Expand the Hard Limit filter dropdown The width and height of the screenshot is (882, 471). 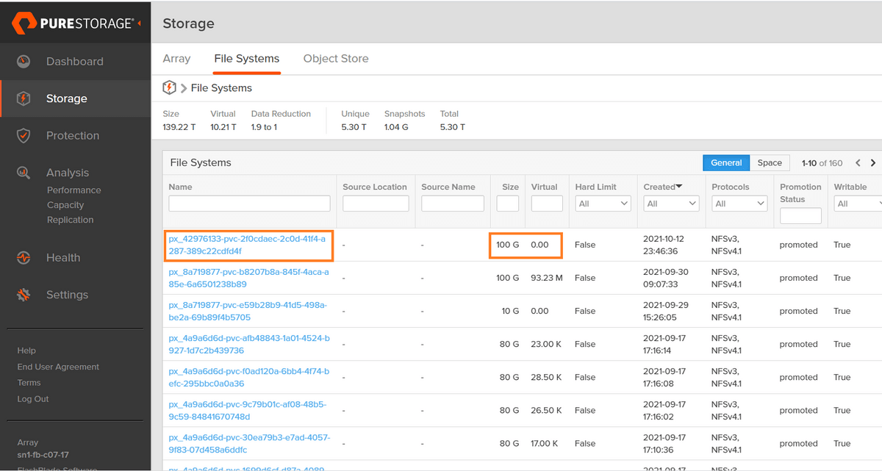pyautogui.click(x=603, y=204)
